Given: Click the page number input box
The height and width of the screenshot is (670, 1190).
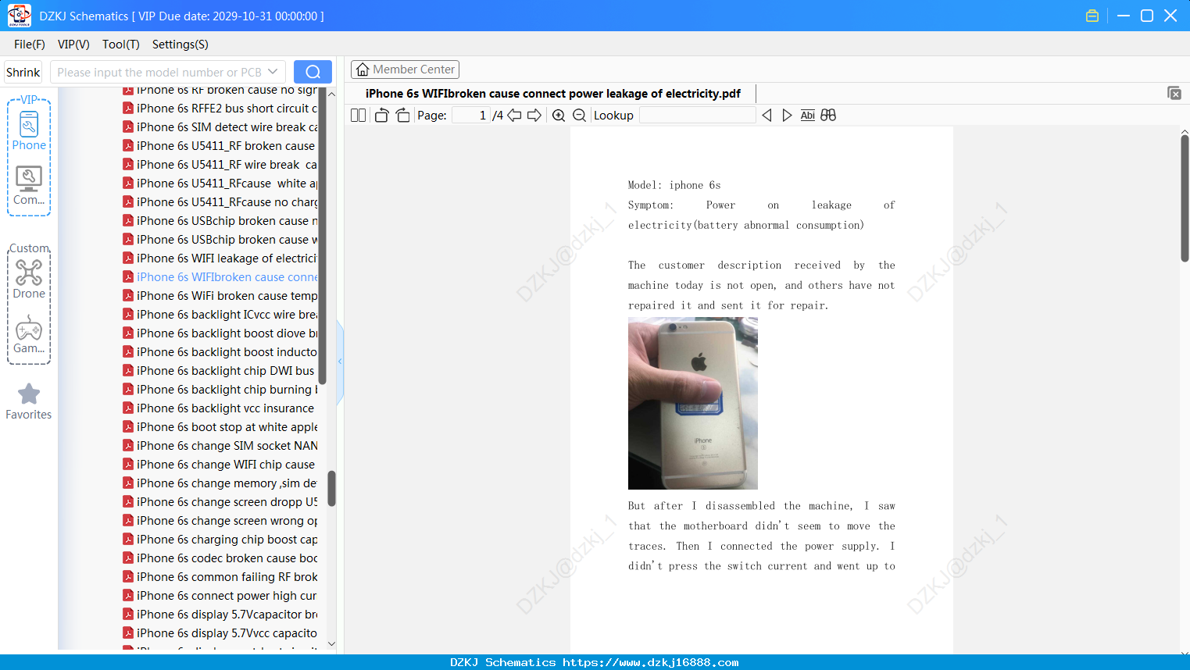Looking at the screenshot, I should click(471, 116).
